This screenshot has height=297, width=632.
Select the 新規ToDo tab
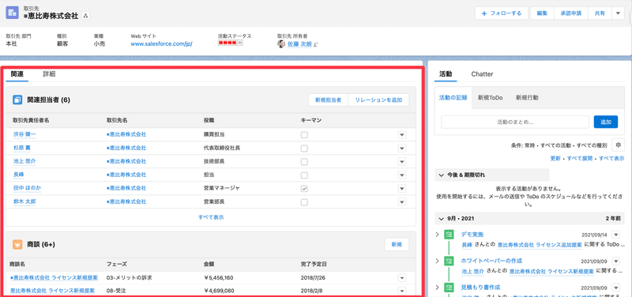click(490, 97)
